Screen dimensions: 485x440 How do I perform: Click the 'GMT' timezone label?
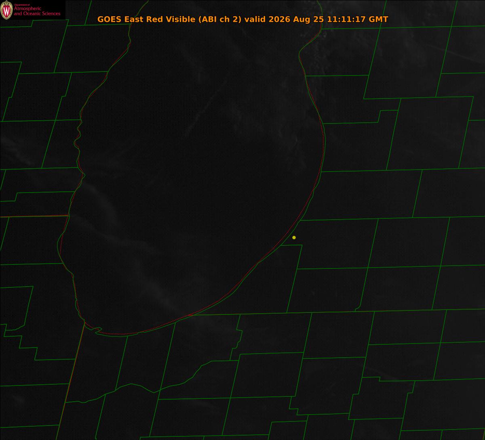(x=380, y=19)
